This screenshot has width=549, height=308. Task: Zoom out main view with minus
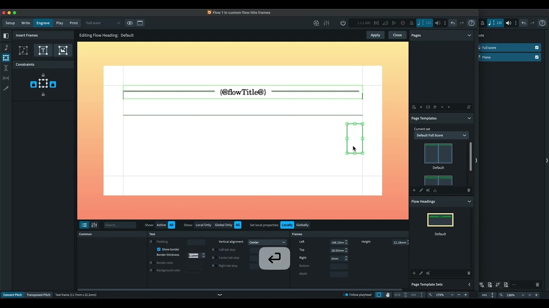[x=459, y=295]
